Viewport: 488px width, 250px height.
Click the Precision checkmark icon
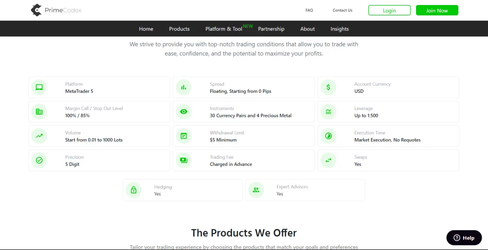[39, 160]
